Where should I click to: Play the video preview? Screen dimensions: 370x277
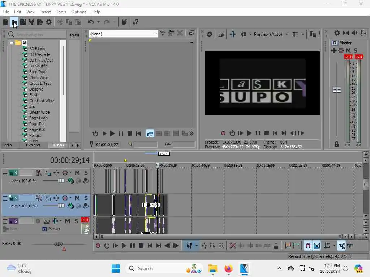tap(249, 133)
